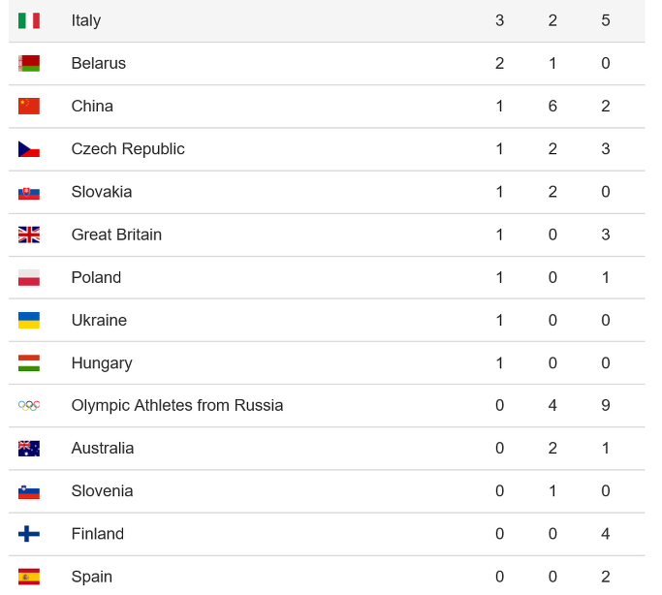The width and height of the screenshot is (662, 595).
Task: Click the China flag icon
Action: 29,107
